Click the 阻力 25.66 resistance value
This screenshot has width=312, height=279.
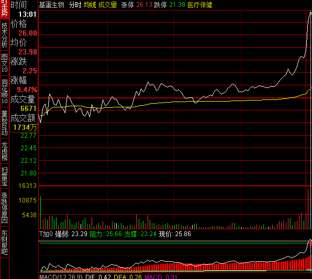pos(106,234)
